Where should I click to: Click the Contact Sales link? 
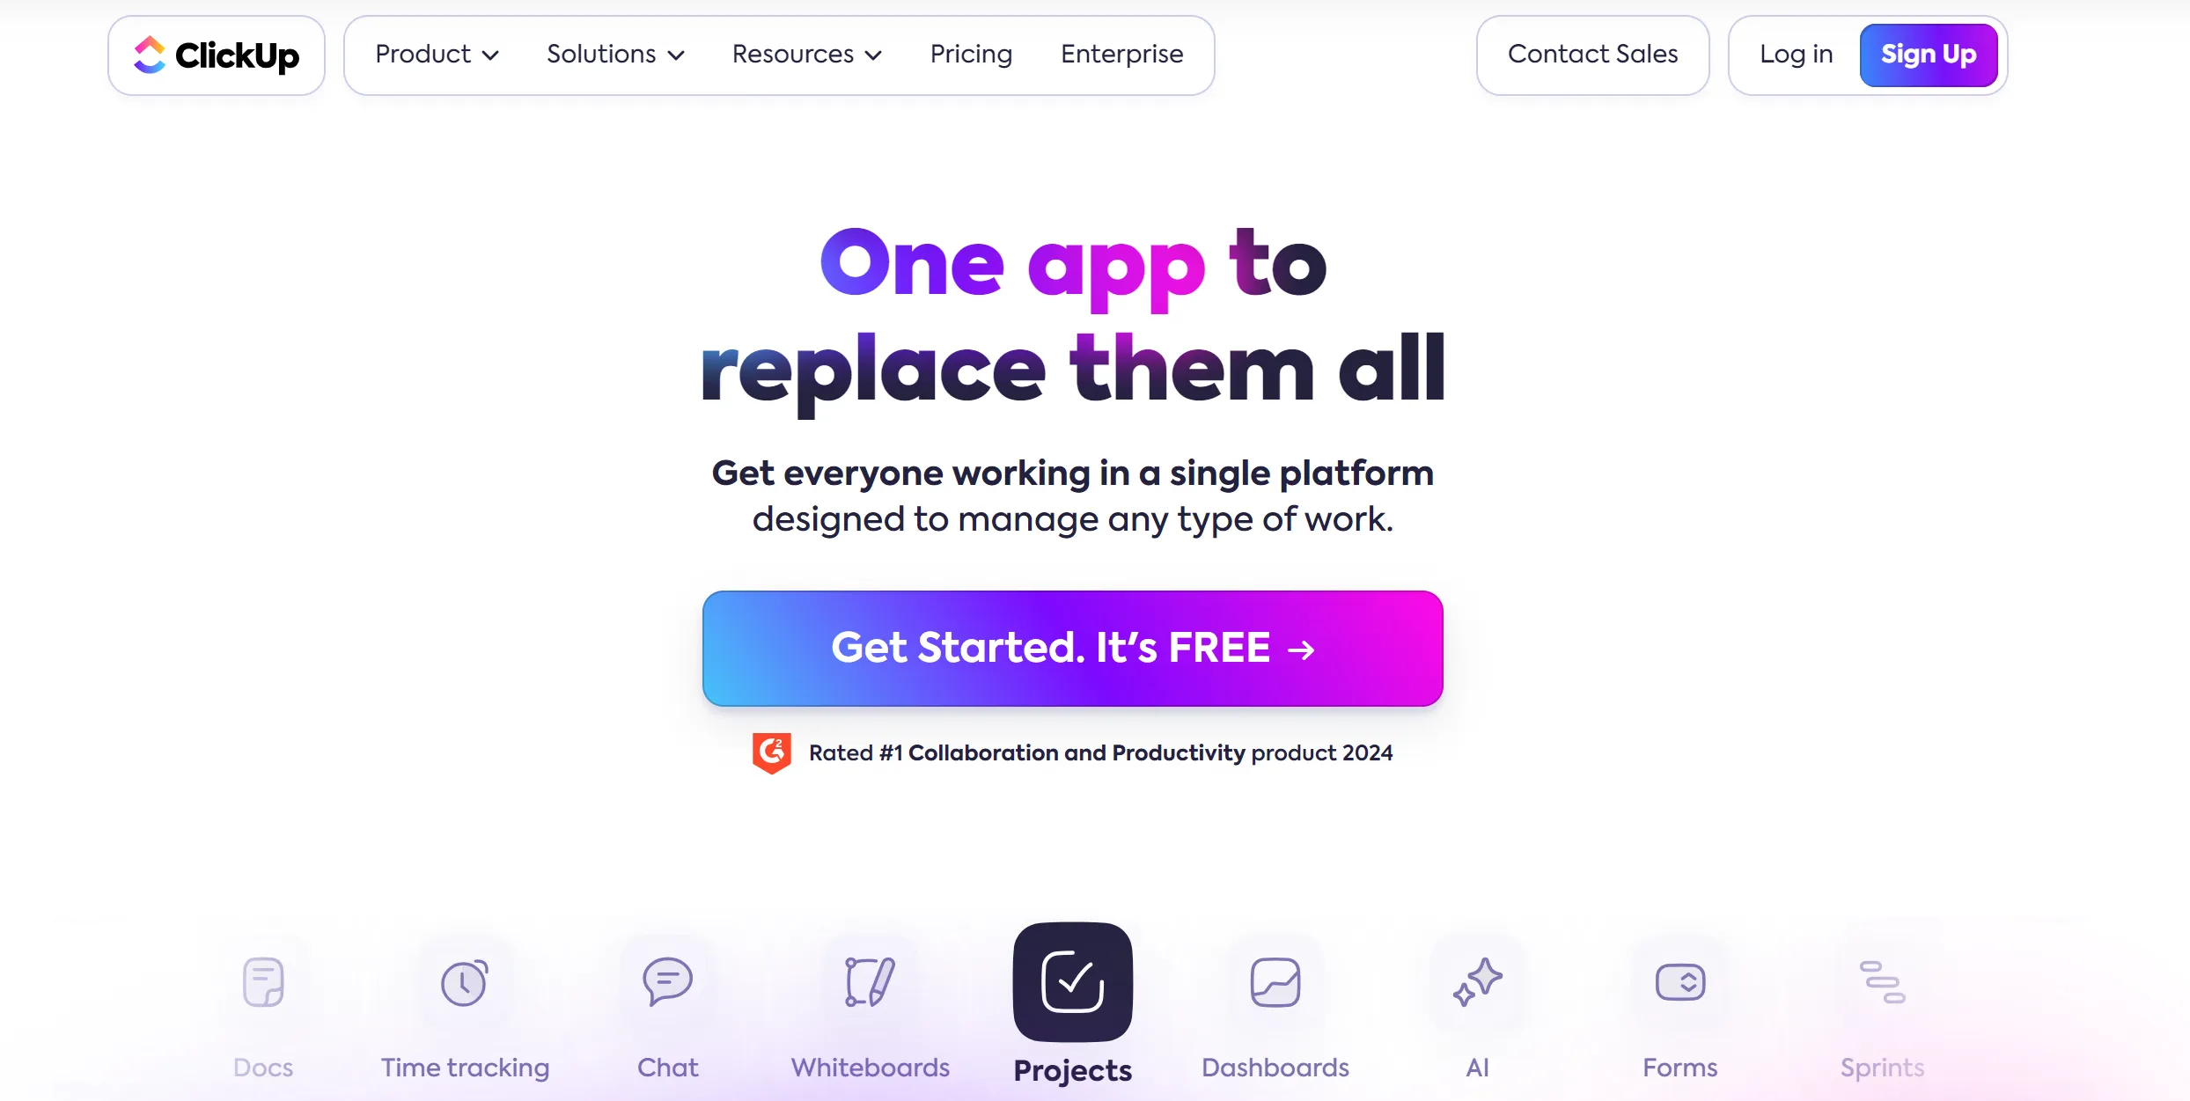pos(1593,55)
